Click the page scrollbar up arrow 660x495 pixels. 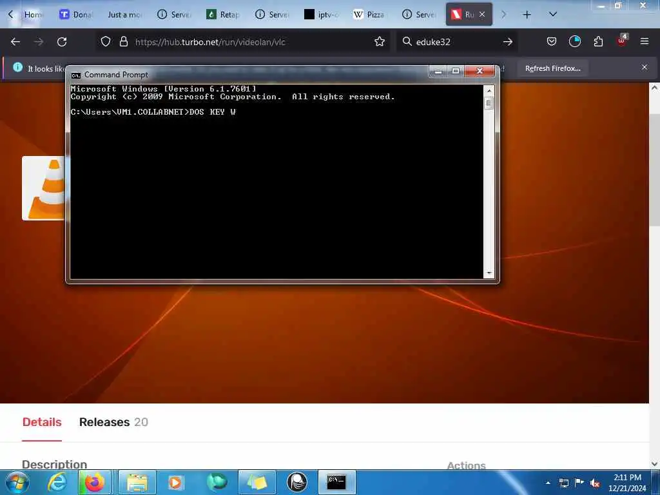click(654, 88)
